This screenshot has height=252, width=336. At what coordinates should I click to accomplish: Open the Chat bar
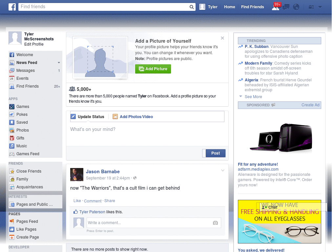coord(293,207)
